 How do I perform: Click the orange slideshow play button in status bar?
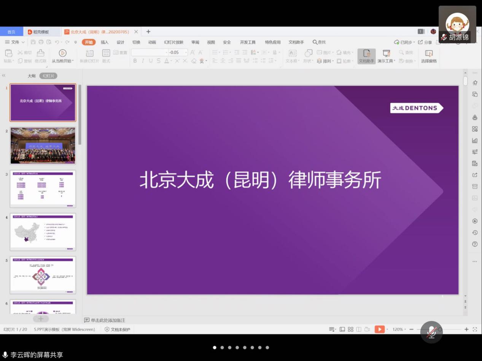coord(380,329)
